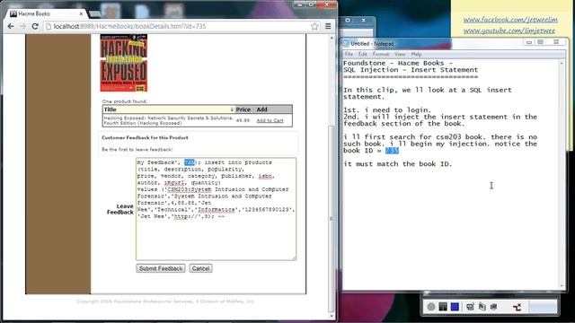Click 'One product found.' text
The image size is (575, 323).
pyautogui.click(x=125, y=101)
